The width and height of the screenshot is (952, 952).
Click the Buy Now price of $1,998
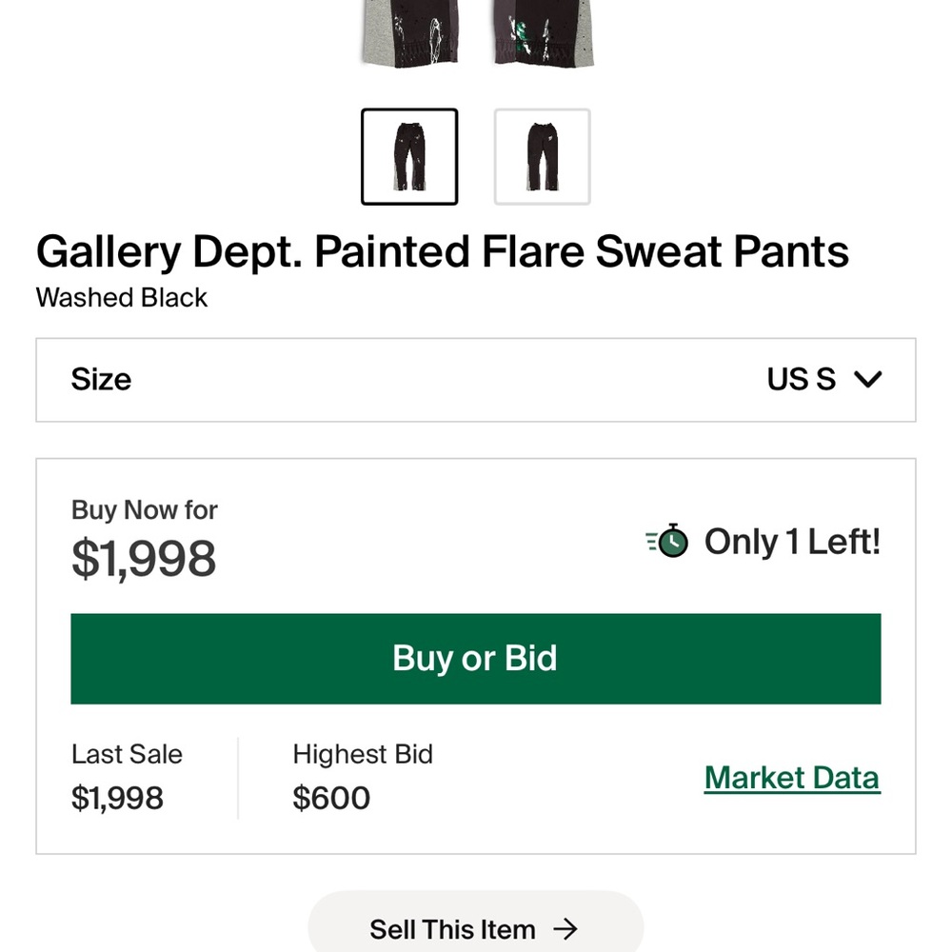(144, 558)
